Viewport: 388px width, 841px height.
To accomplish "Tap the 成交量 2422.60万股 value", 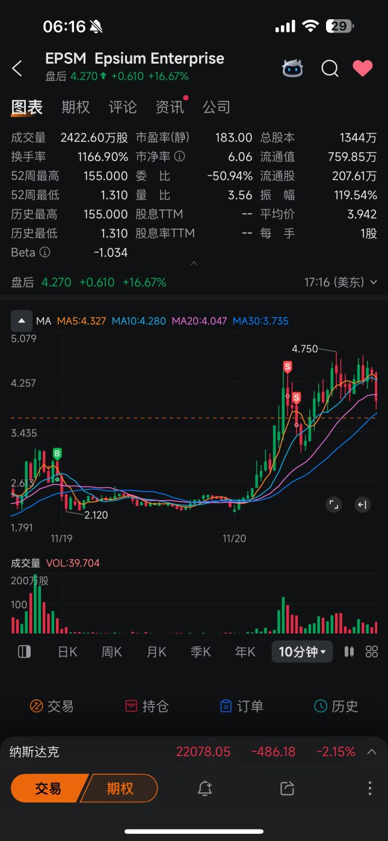I will (x=94, y=138).
